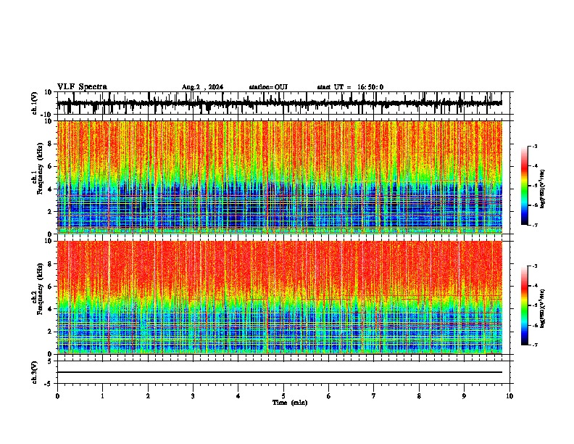Click time axis tick label "9"
The image size is (574, 444).
(464, 396)
